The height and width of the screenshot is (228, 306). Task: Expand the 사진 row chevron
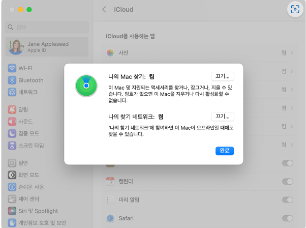292,53
